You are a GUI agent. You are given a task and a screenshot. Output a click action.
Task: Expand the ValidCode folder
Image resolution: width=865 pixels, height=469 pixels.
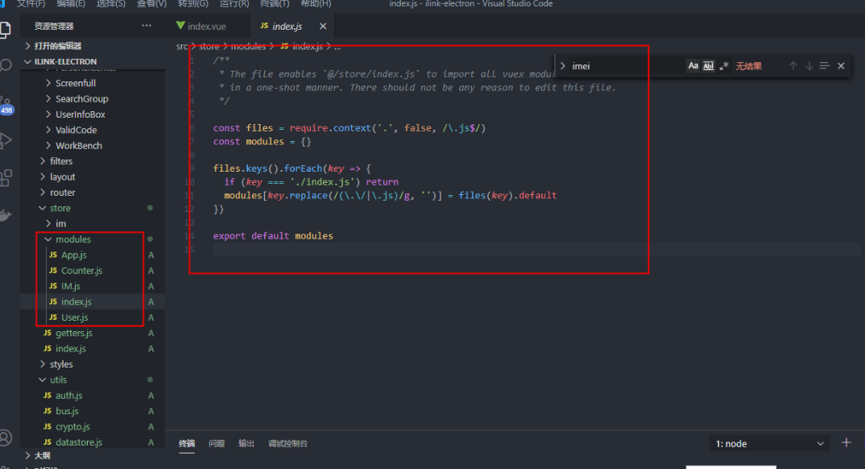pos(93,130)
